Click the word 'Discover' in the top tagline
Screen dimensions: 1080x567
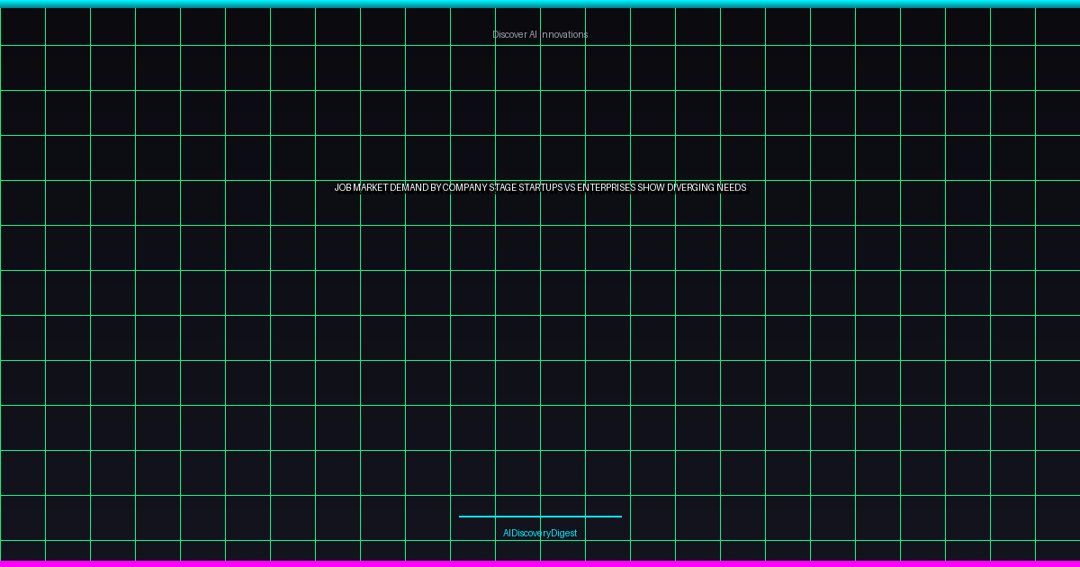[508, 34]
